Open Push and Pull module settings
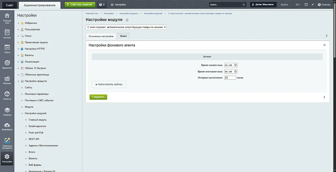This screenshot has width=336, height=172. click(36, 133)
